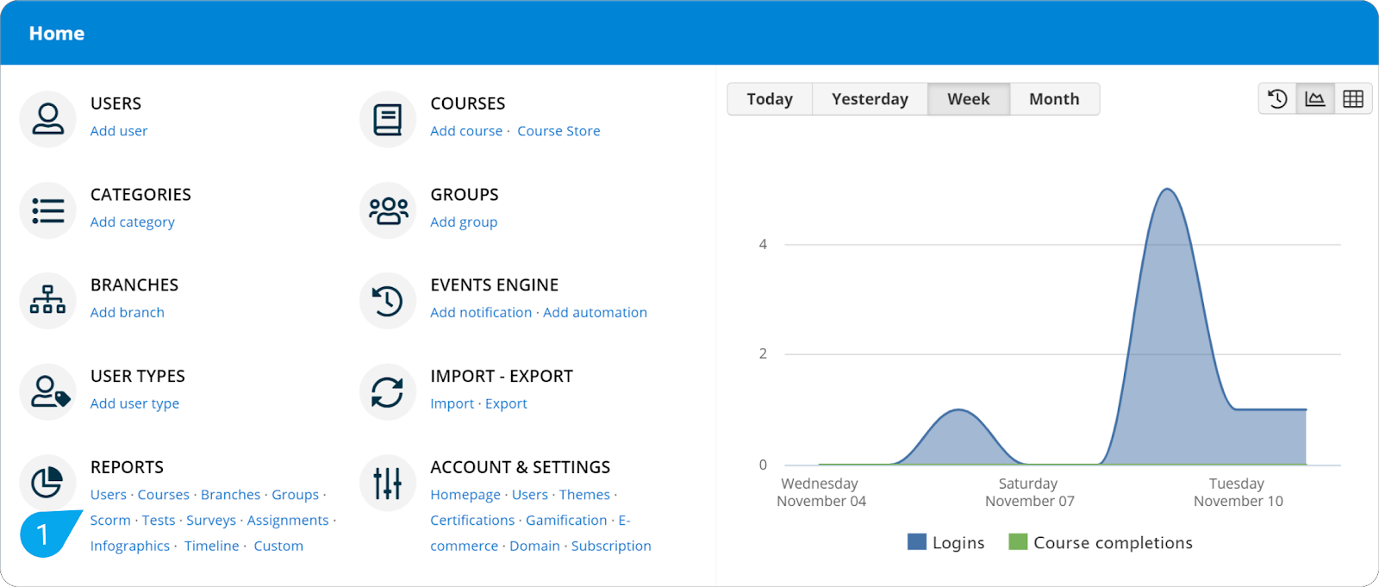Switch to the table grid view icon
Image resolution: width=1379 pixels, height=587 pixels.
point(1353,99)
